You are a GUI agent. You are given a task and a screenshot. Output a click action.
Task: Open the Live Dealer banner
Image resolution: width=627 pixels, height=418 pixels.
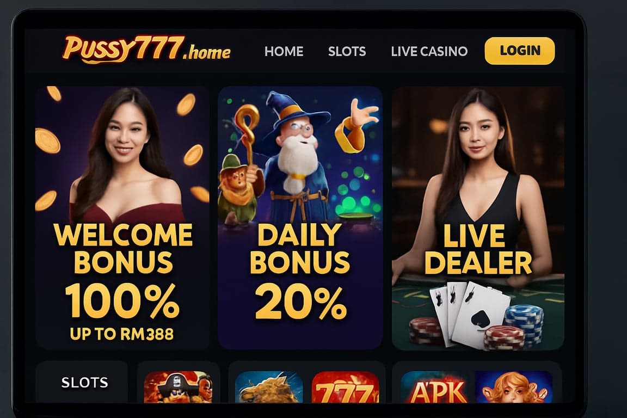pyautogui.click(x=478, y=218)
